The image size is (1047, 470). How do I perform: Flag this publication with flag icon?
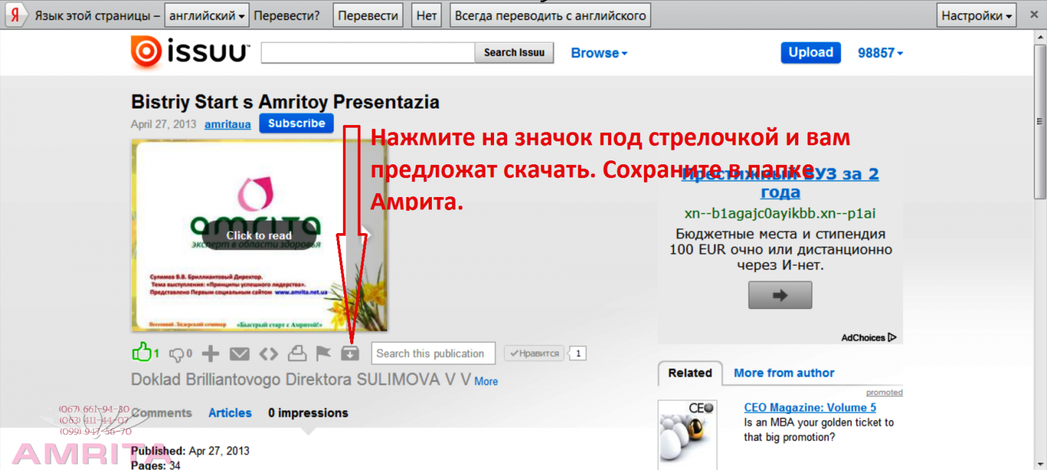pyautogui.click(x=323, y=353)
